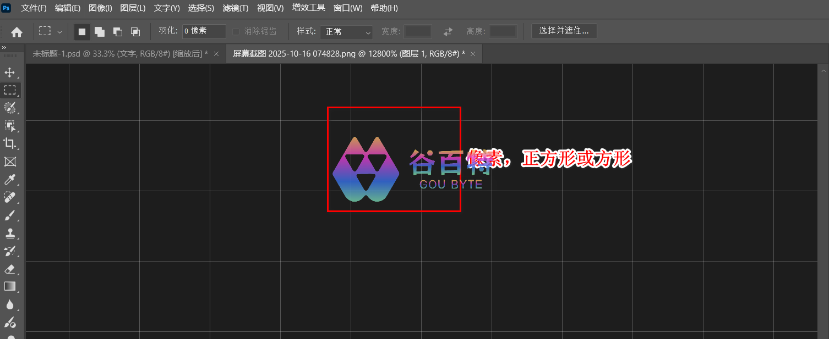
Task: Expand the toolbar with double-arrow chevron
Action: pyautogui.click(x=4, y=48)
